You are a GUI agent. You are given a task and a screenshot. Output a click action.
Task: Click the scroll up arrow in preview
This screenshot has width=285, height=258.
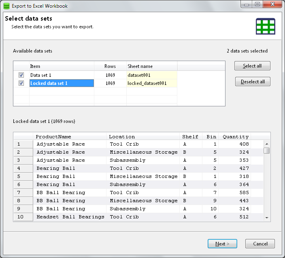(x=266, y=144)
